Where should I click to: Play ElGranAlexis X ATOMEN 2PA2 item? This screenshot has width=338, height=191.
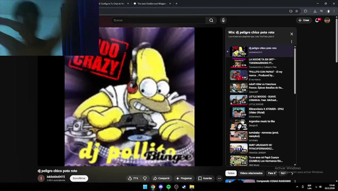tap(260, 112)
